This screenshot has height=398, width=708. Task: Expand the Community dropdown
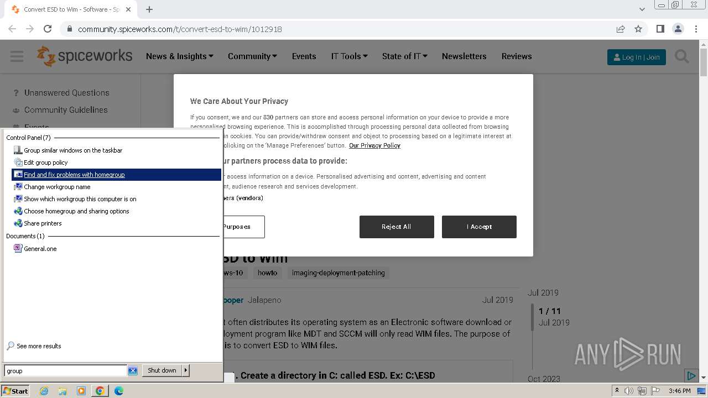[252, 56]
